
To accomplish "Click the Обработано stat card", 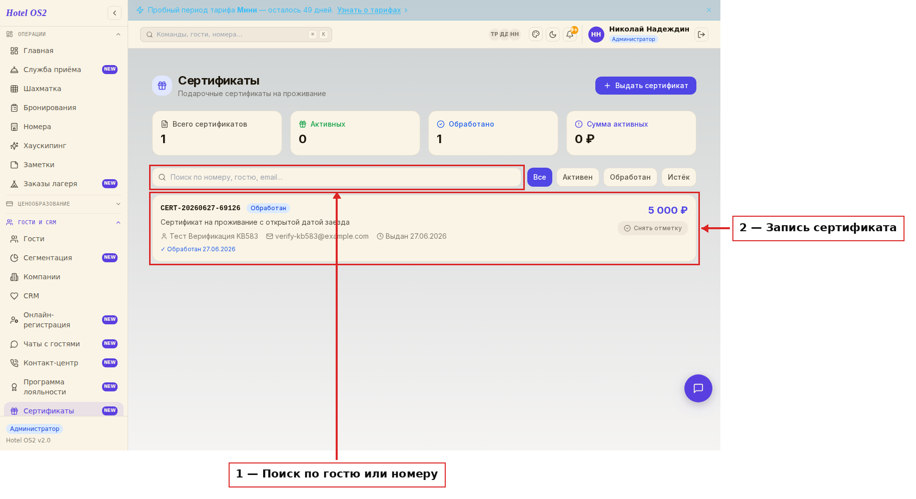I will [x=493, y=133].
